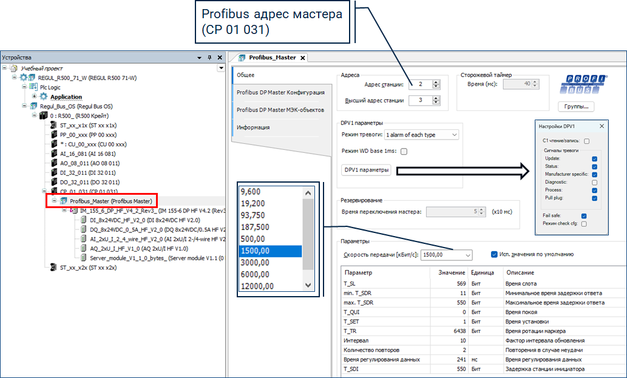
Task: Enable the Diagnostic alarm checkbox
Action: 594,182
